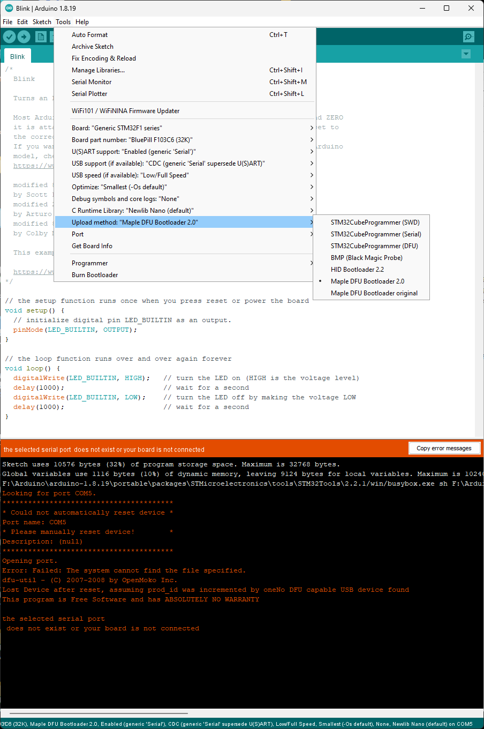Click the New sketch toolbar icon

[x=41, y=36]
